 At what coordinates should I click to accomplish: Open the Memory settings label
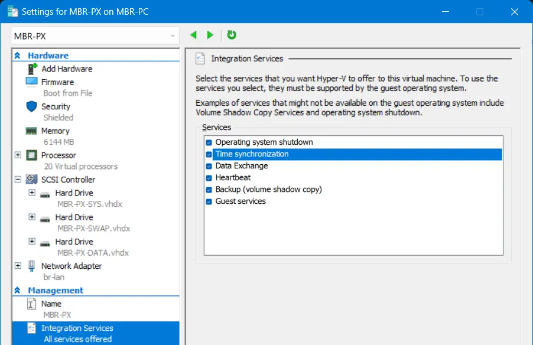(x=56, y=131)
